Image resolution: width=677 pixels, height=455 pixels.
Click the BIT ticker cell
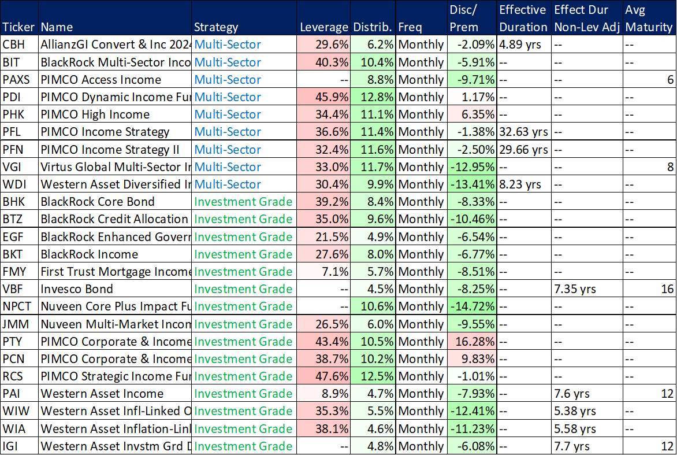[x=19, y=62]
